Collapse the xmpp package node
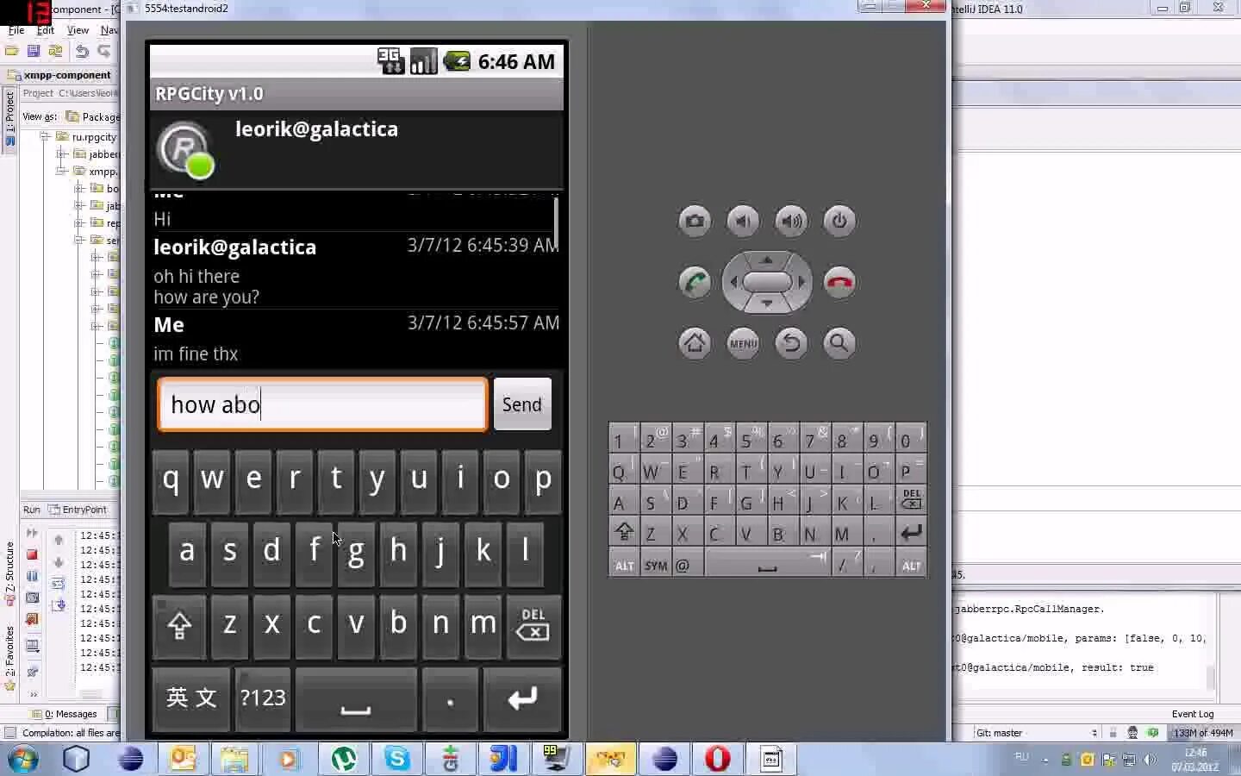Image resolution: width=1241 pixels, height=776 pixels. point(62,171)
